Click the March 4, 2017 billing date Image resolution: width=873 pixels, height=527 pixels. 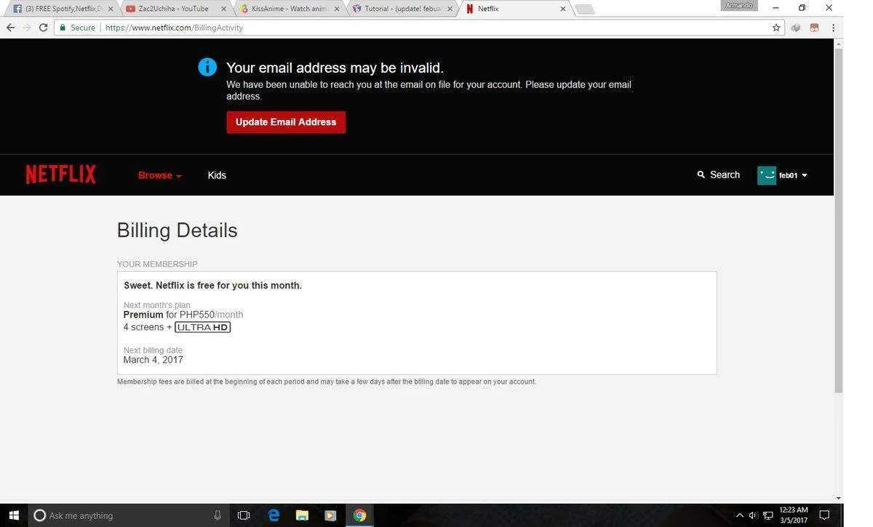(x=153, y=360)
